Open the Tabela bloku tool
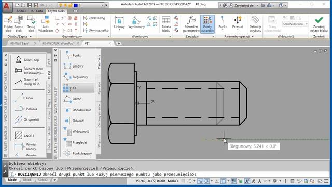 click(x=166, y=24)
